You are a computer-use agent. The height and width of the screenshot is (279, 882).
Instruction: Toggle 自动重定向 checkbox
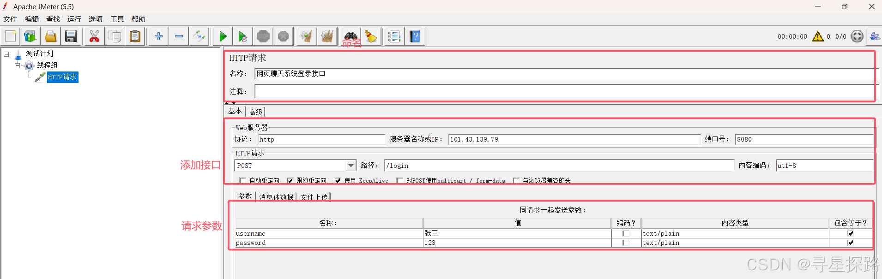(x=242, y=181)
